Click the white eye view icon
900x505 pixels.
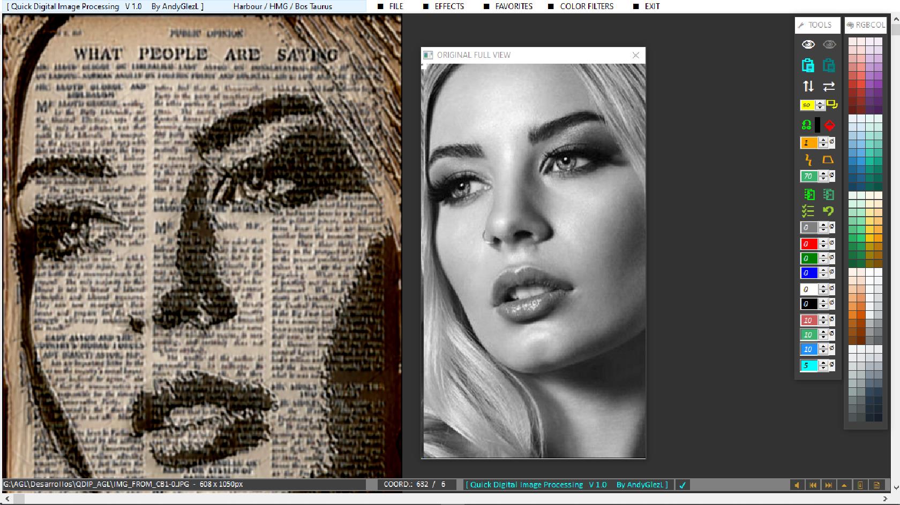pyautogui.click(x=808, y=44)
